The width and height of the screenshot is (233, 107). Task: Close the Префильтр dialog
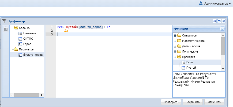(x=224, y=21)
